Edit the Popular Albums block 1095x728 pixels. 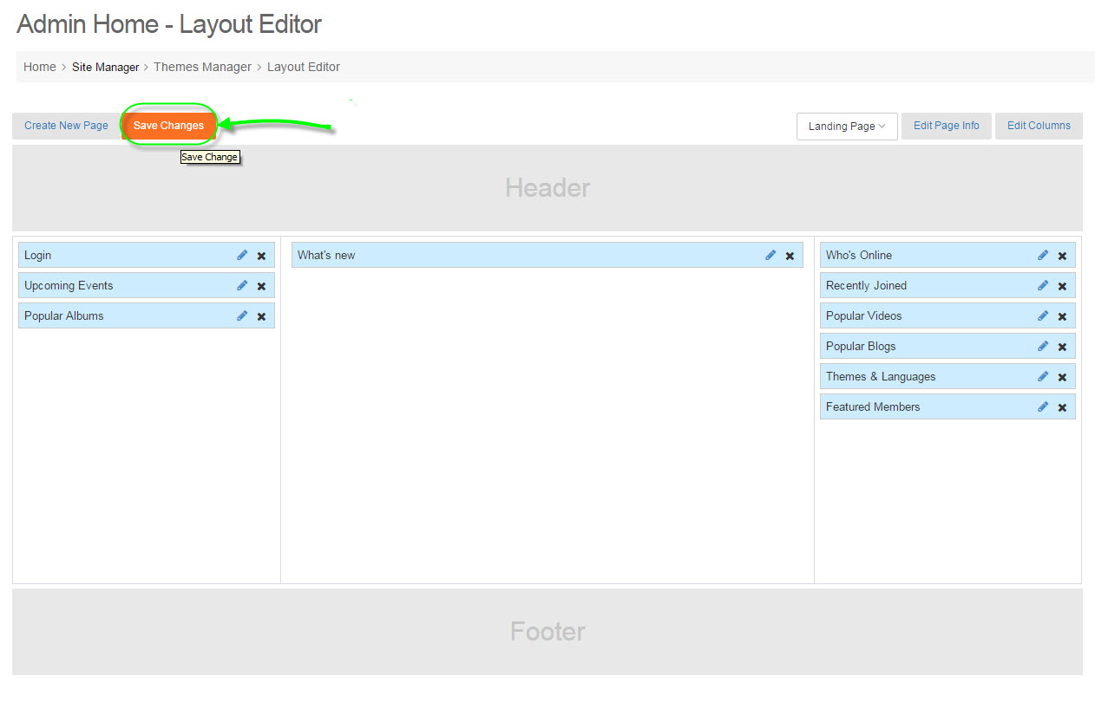(242, 316)
